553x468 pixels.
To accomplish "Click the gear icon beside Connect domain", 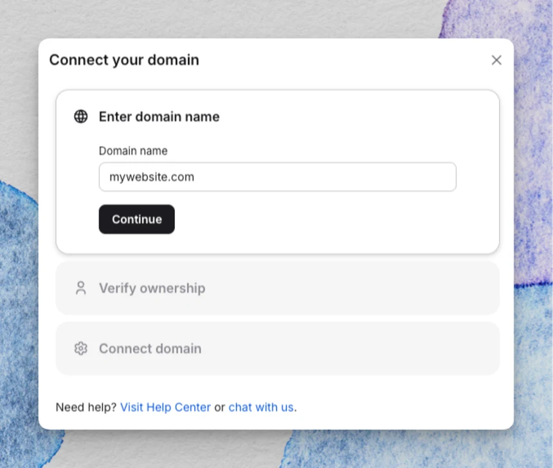I will coord(80,348).
